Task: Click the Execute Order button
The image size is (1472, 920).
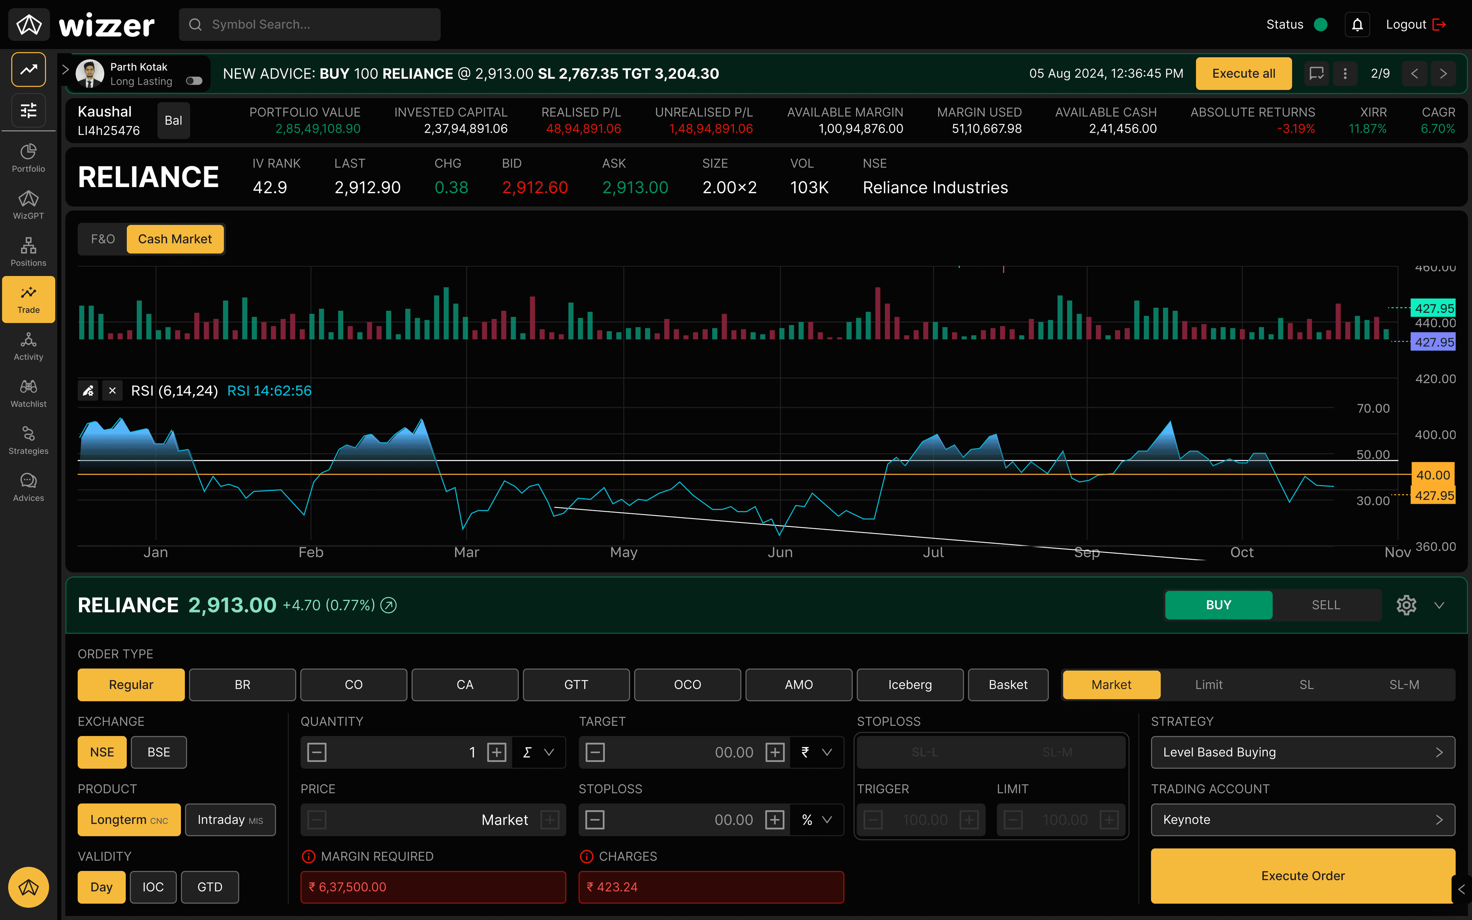Action: click(1302, 876)
